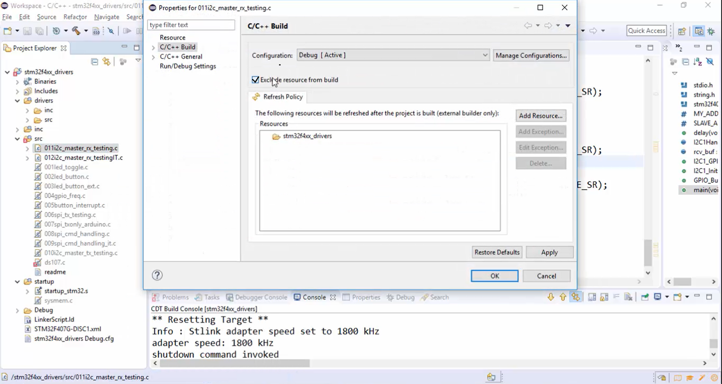This screenshot has height=384, width=722.
Task: Expand C/C++ Build tree node
Action: click(x=153, y=47)
